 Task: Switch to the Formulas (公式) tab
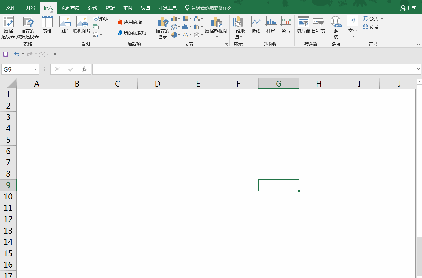(93, 8)
